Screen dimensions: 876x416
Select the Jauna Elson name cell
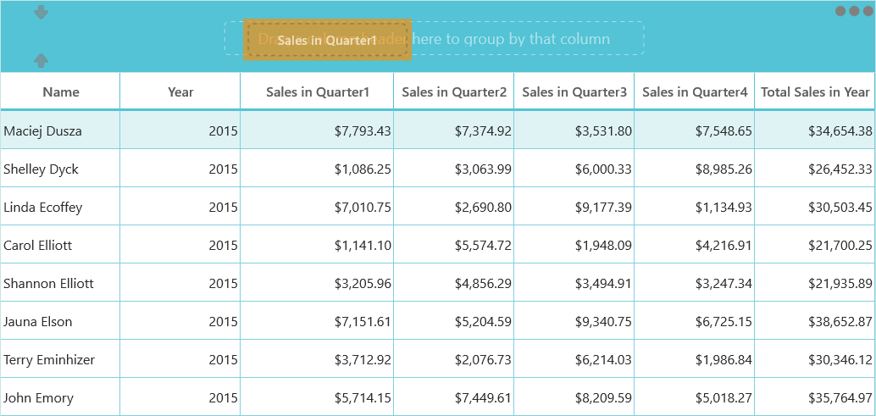(60, 321)
